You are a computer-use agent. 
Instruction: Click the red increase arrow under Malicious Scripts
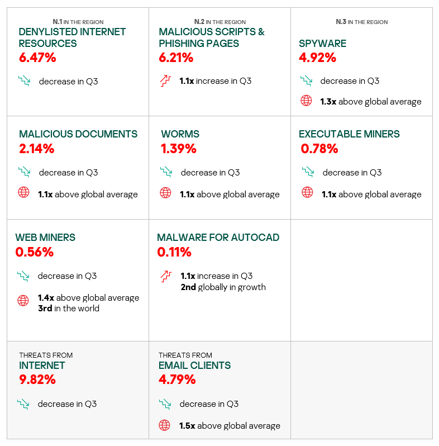point(164,80)
